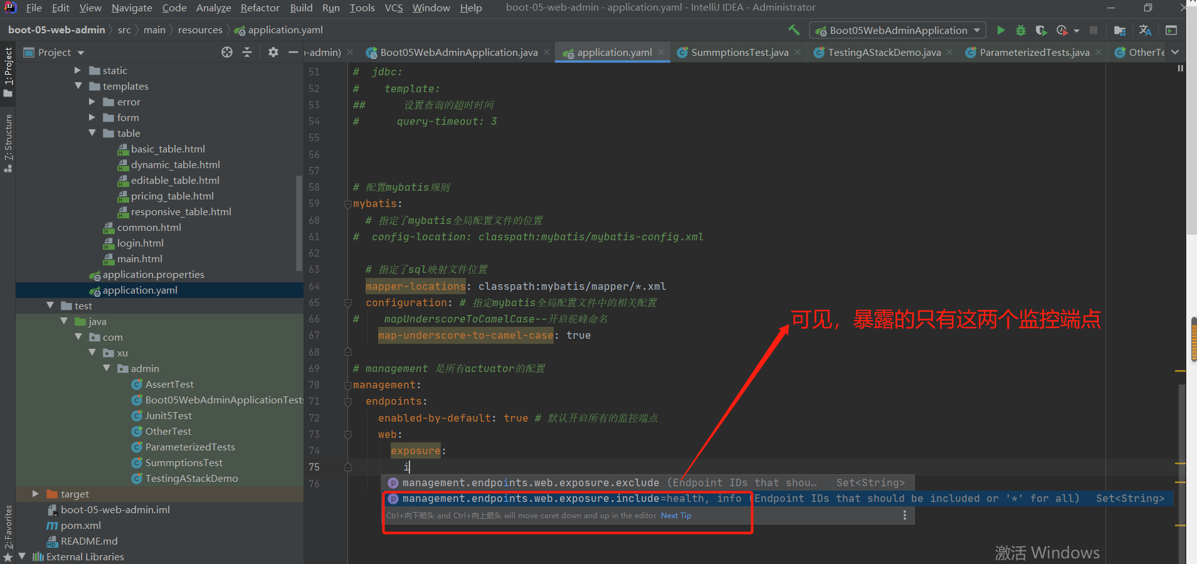Collapse the table folder
The height and width of the screenshot is (564, 1197).
(x=92, y=133)
